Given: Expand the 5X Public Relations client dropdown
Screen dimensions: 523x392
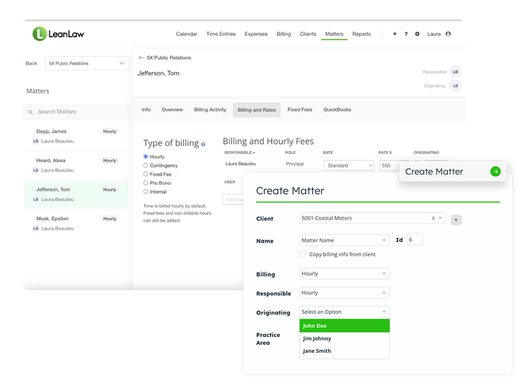Looking at the screenshot, I should [x=87, y=64].
